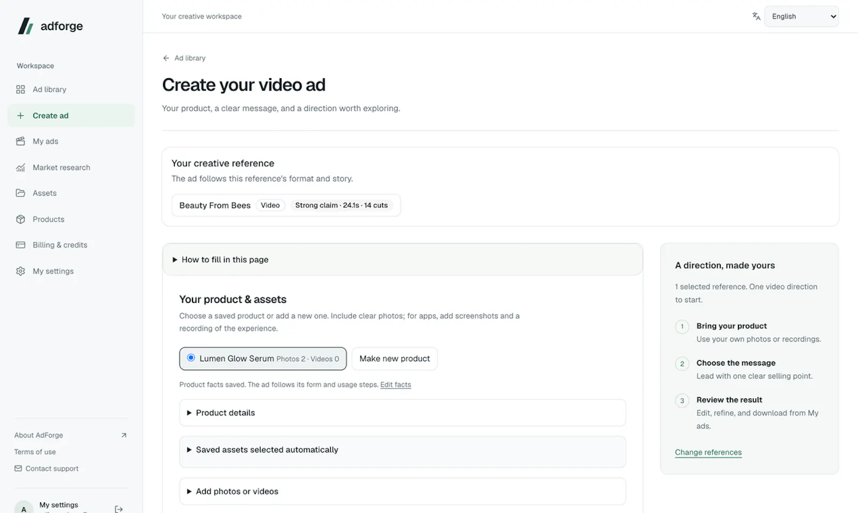Click the gear icon beside My settings
The width and height of the screenshot is (858, 513).
(20, 271)
